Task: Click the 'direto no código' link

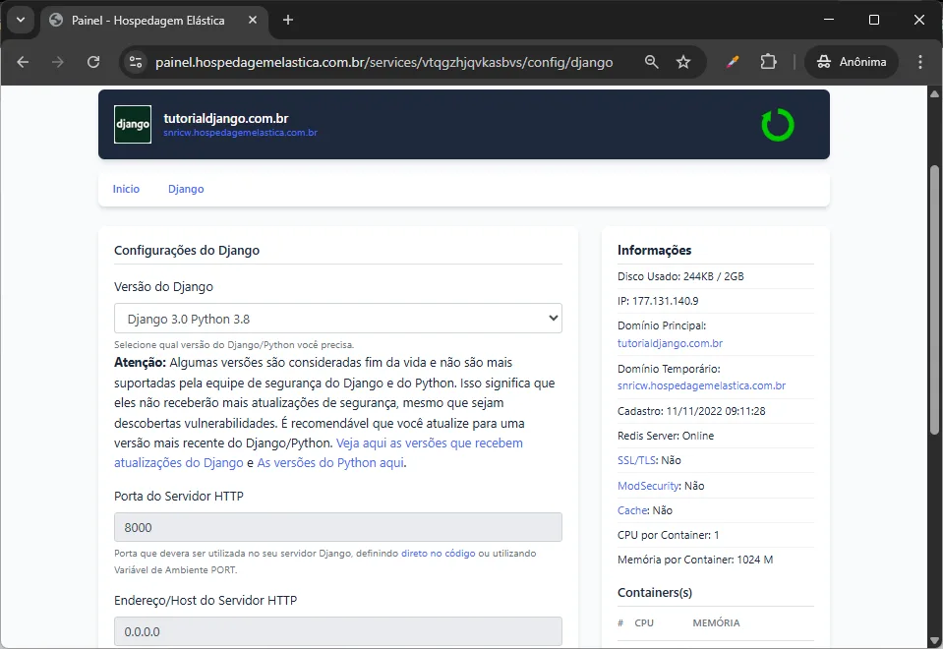Action: click(x=438, y=554)
